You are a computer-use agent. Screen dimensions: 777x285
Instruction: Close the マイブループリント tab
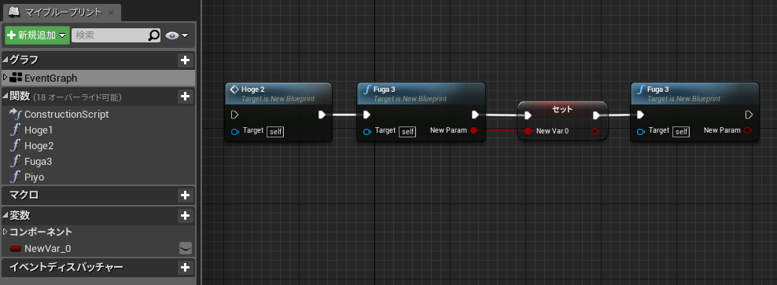[111, 13]
